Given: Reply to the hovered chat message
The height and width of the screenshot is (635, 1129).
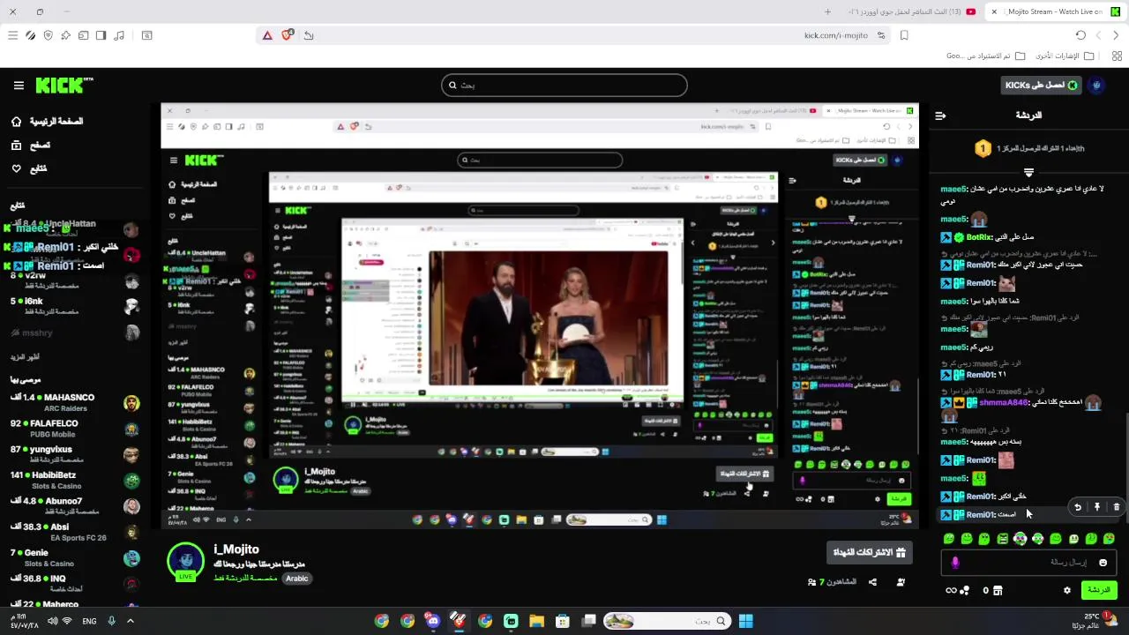Looking at the screenshot, I should 1078,507.
